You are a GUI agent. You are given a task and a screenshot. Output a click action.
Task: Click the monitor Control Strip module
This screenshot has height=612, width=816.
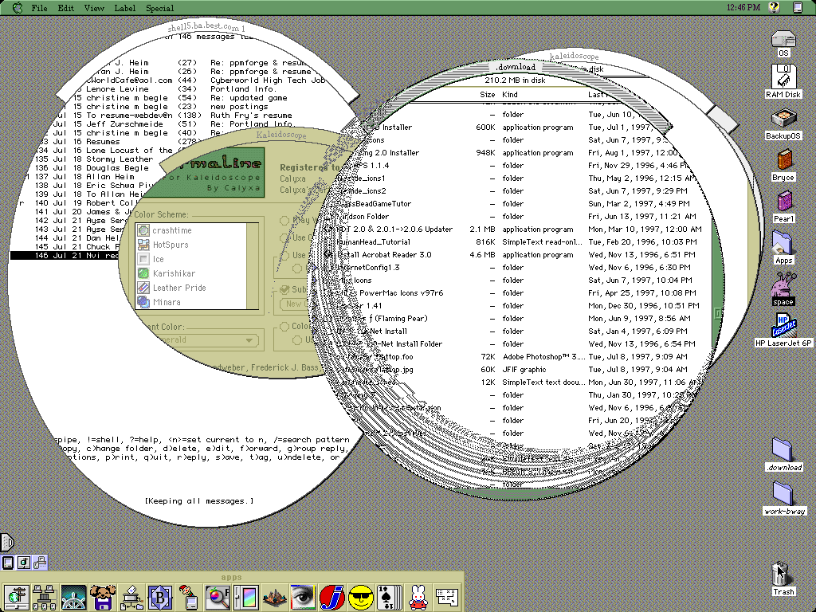(8, 563)
